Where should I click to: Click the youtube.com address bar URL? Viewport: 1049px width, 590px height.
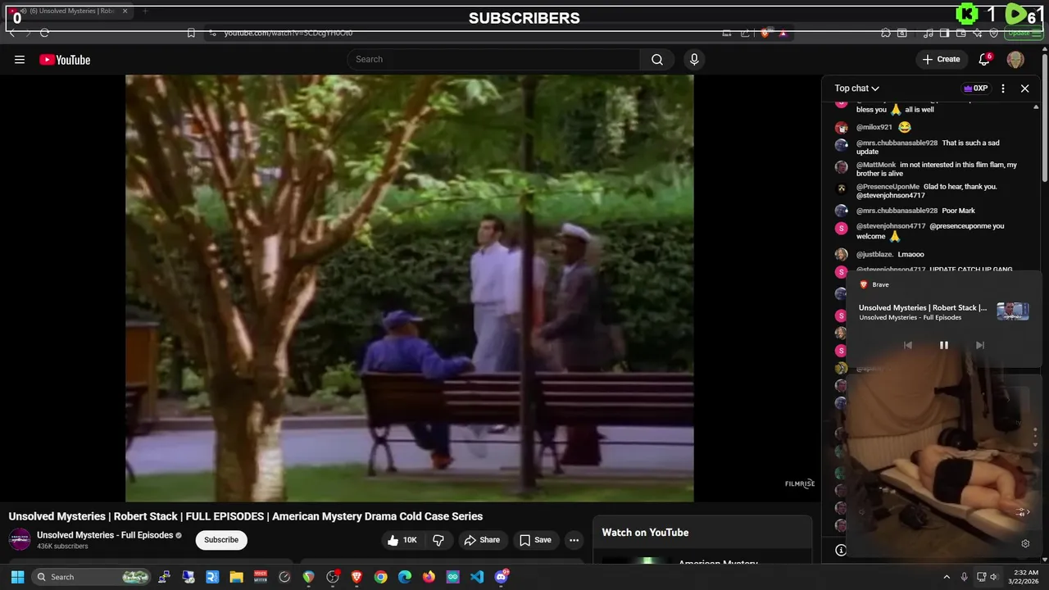point(288,33)
